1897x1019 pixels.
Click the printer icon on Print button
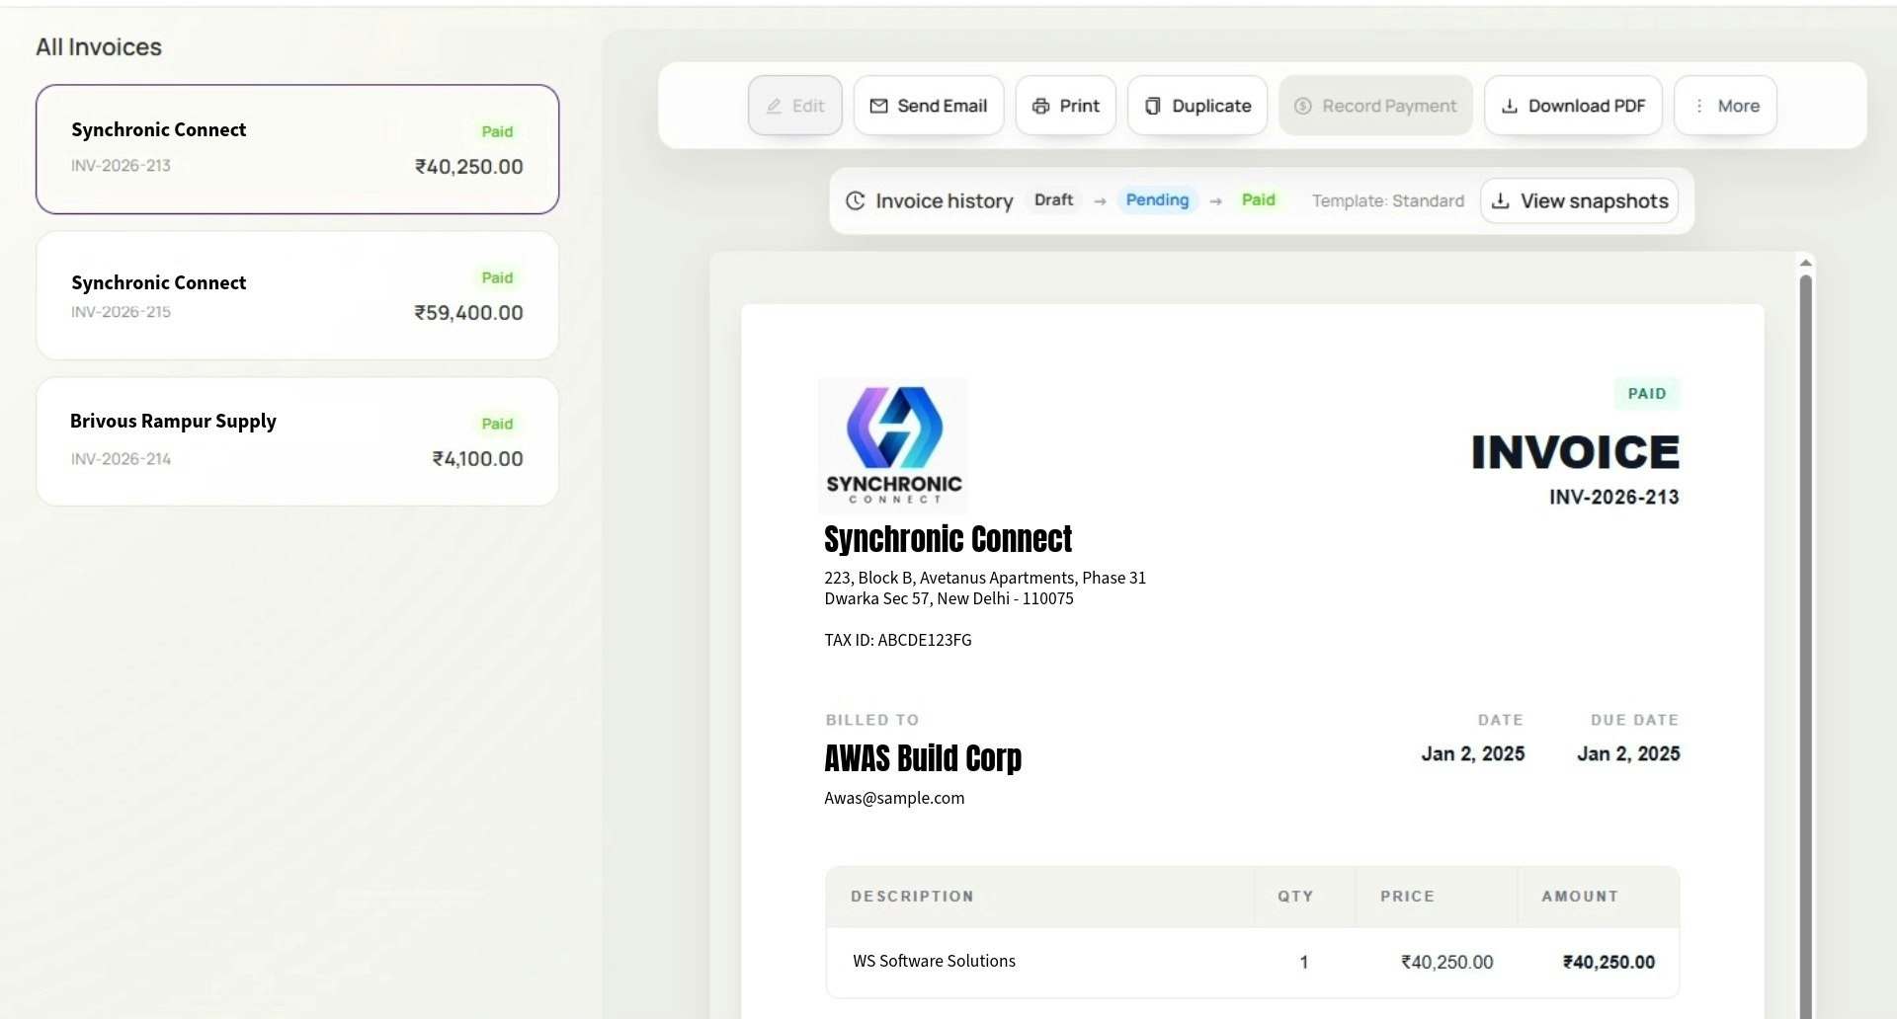(x=1040, y=106)
